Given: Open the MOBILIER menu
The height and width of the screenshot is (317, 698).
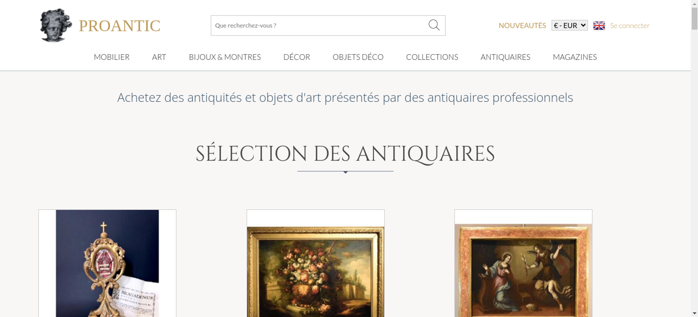Looking at the screenshot, I should point(112,57).
